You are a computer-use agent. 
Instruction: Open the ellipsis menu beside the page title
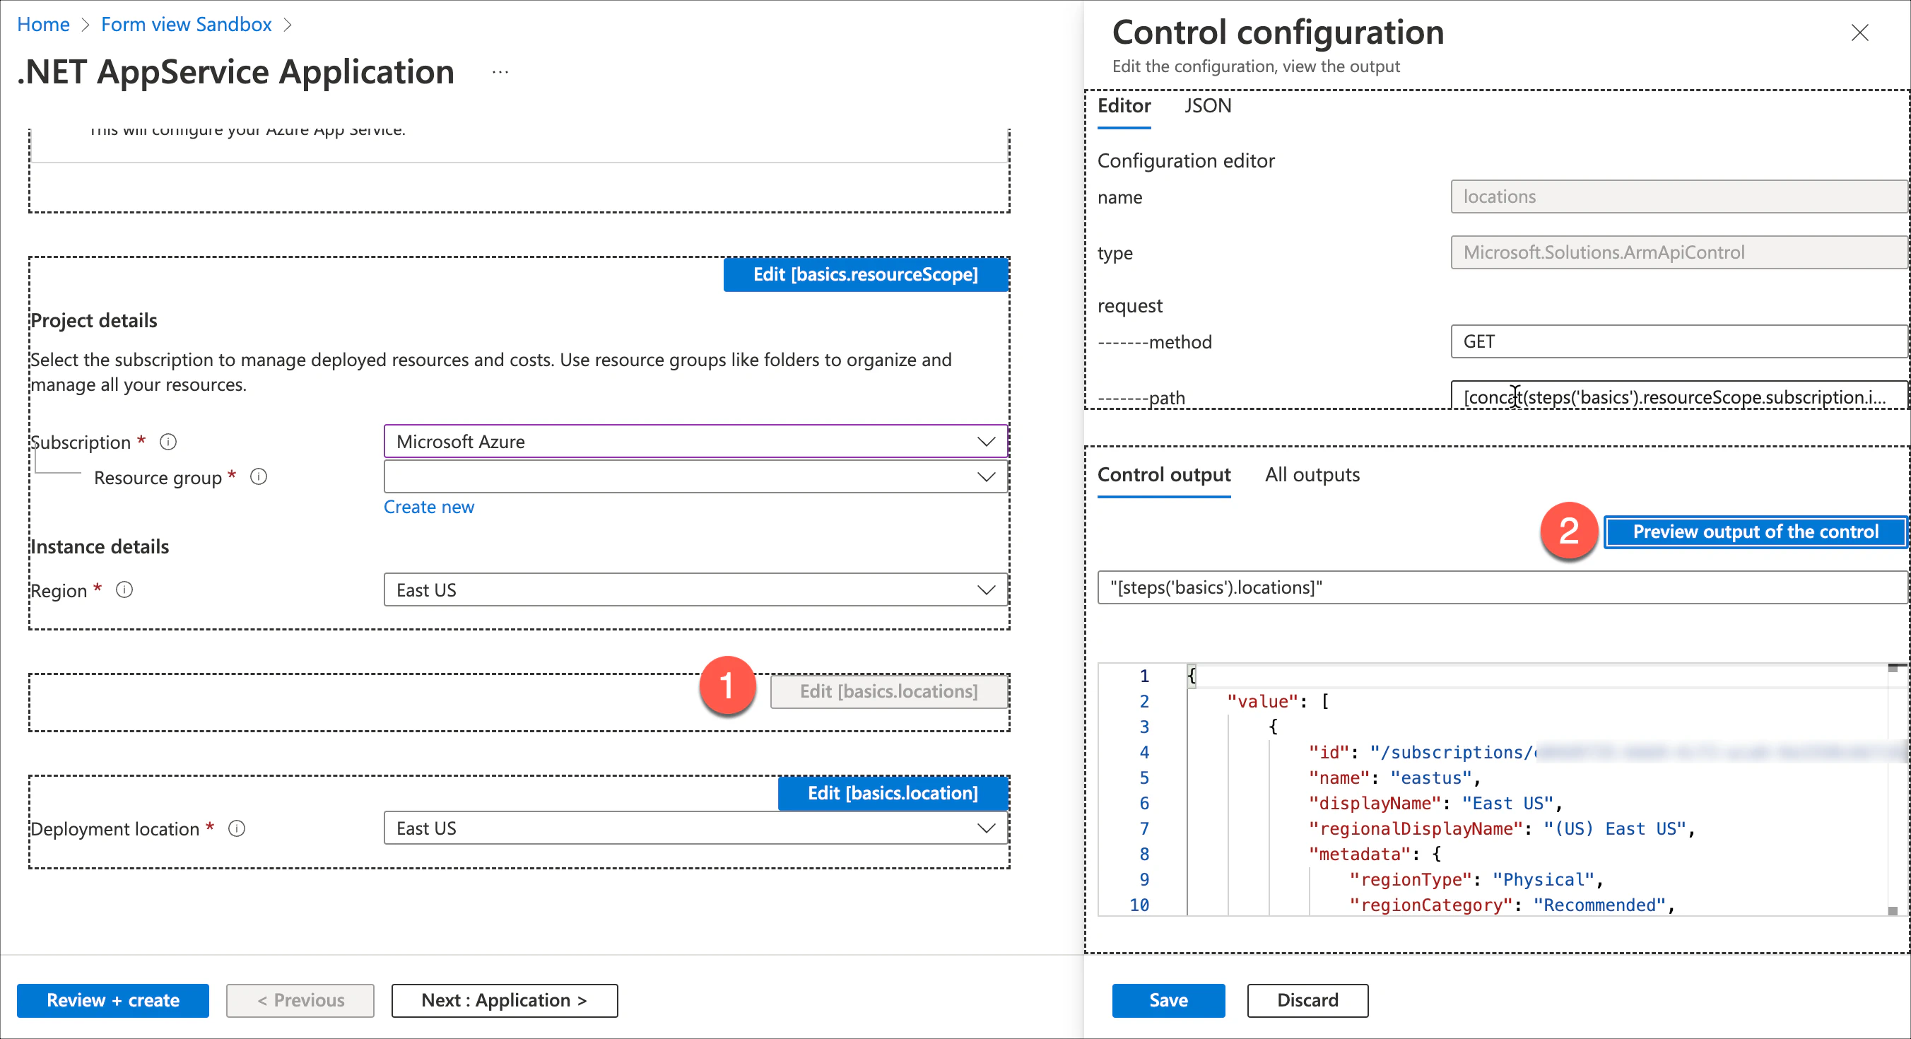pyautogui.click(x=500, y=72)
